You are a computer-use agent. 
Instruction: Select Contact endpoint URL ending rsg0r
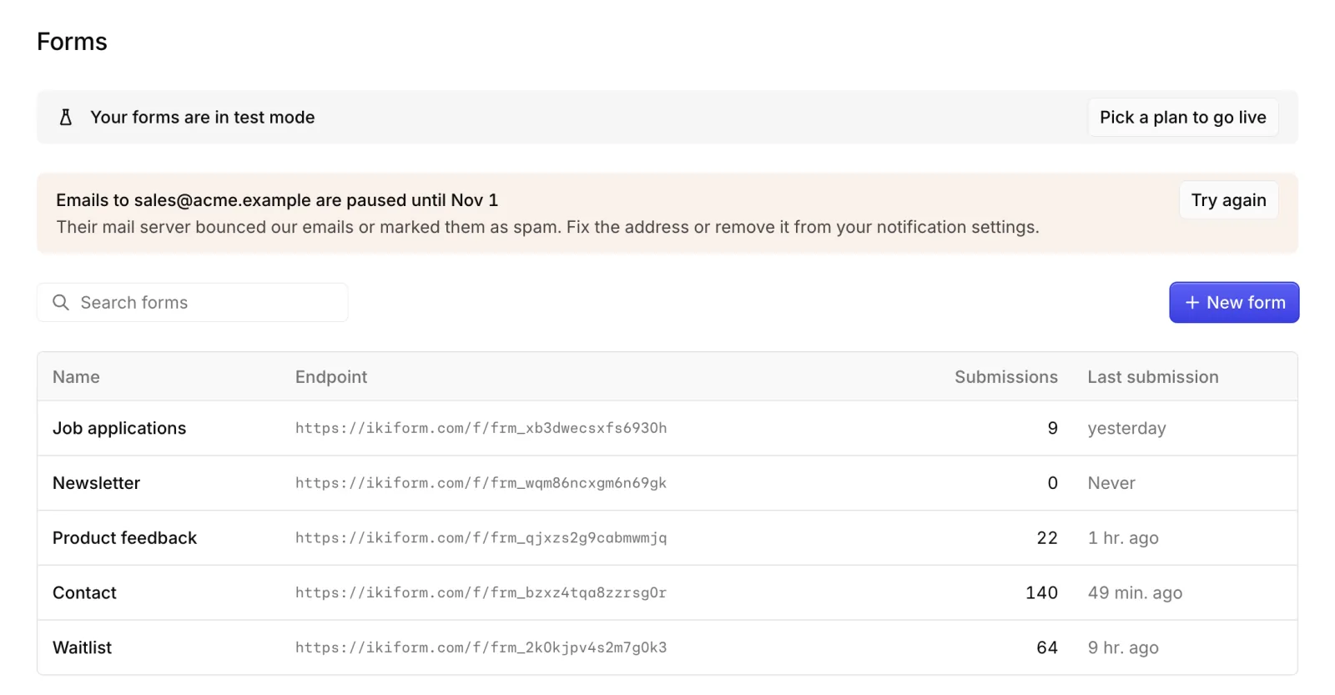pyautogui.click(x=481, y=593)
